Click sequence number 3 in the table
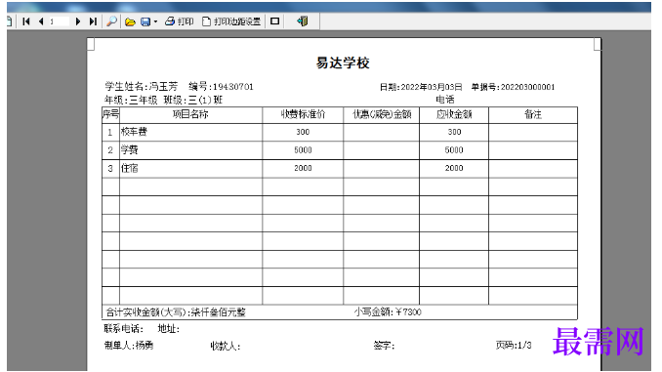This screenshot has width=662, height=372. click(x=110, y=169)
